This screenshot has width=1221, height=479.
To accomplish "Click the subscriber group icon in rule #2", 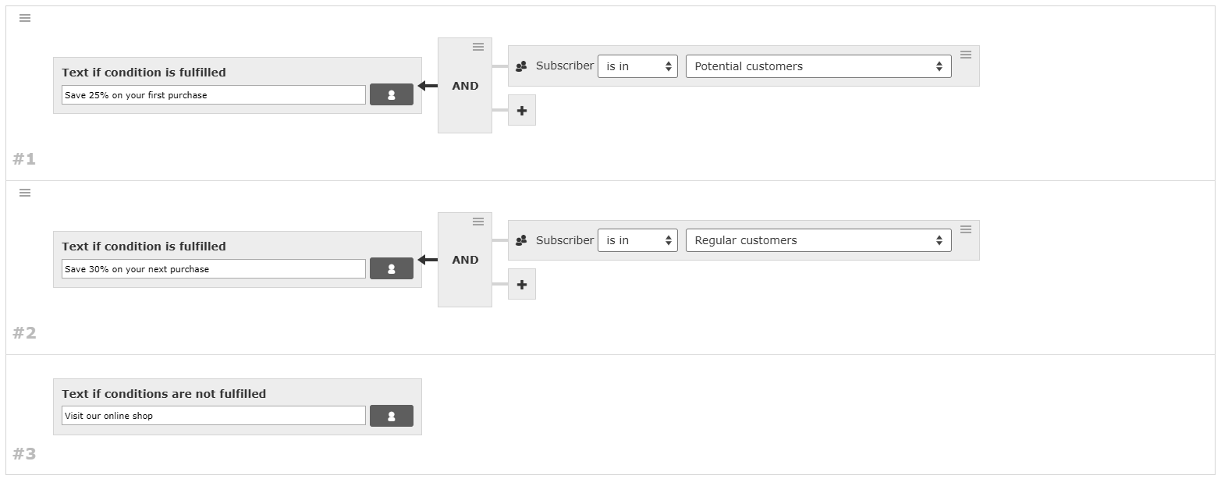I will point(521,240).
